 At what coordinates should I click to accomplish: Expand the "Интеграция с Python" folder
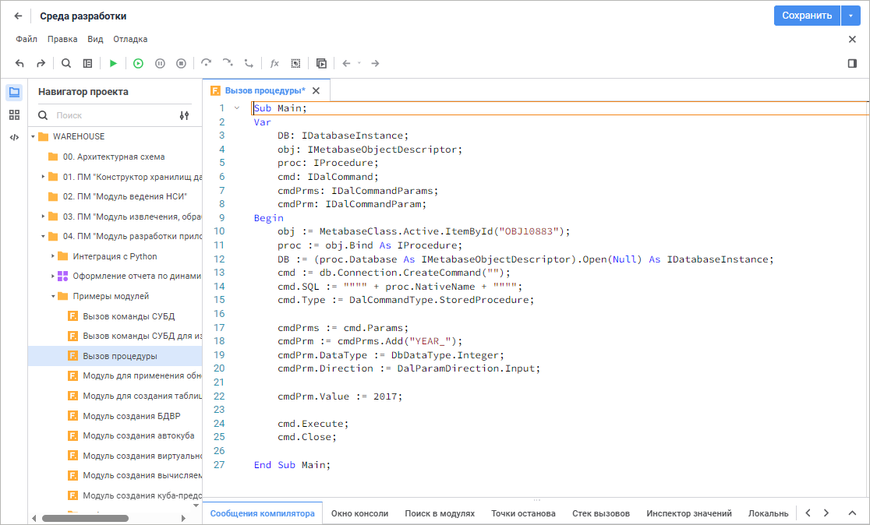tap(53, 256)
